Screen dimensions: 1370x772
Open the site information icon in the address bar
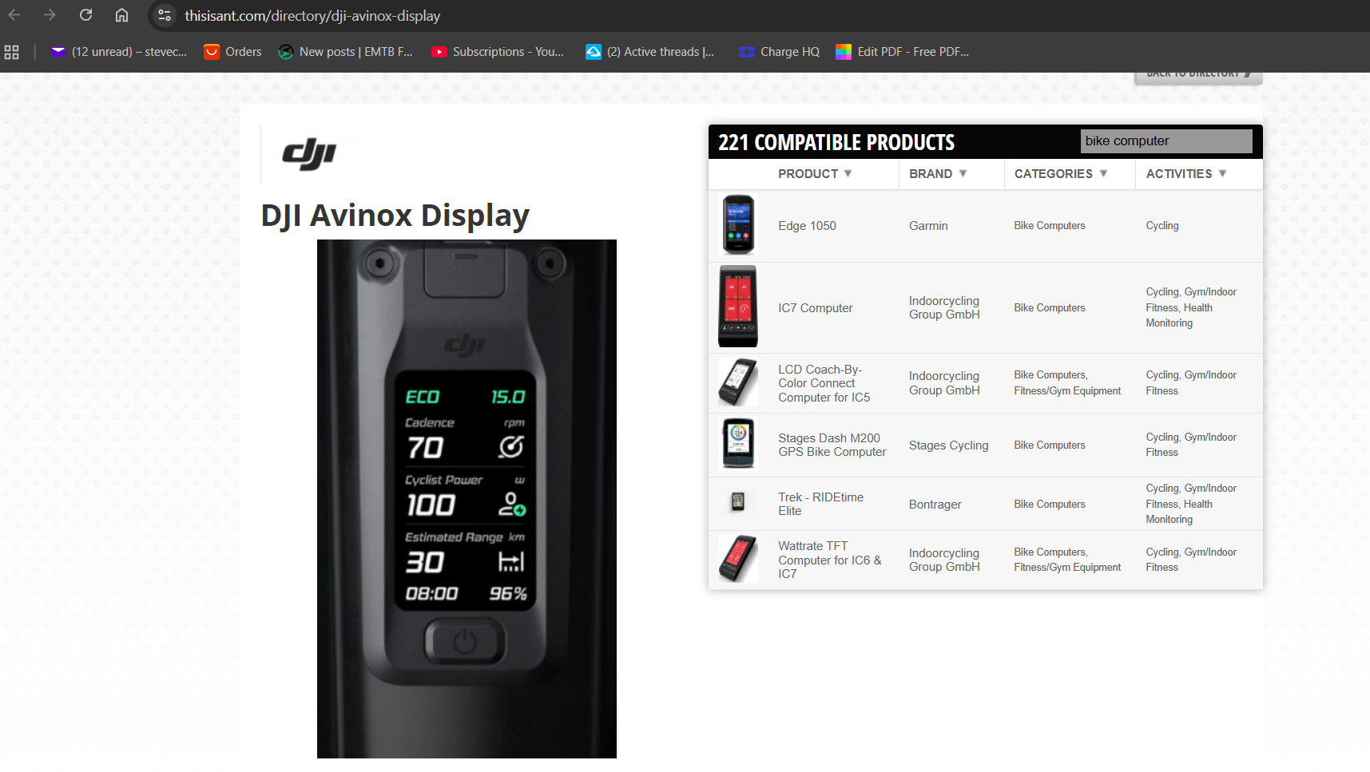(x=165, y=15)
